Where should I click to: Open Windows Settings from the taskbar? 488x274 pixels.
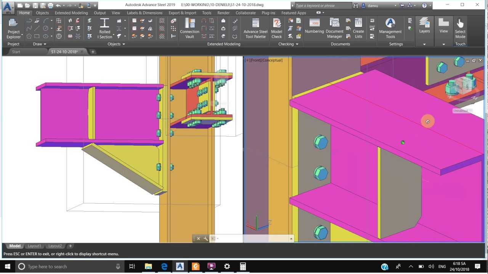click(227, 266)
